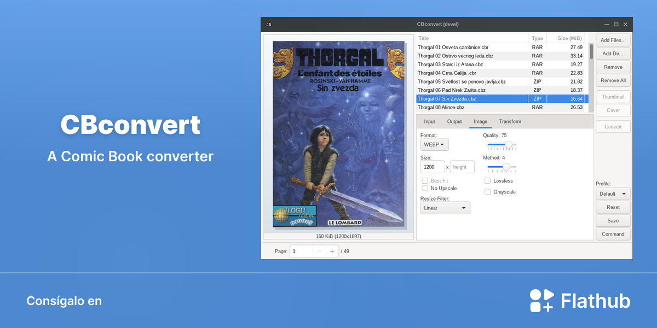Select Thorgal 03 Starci iz Arana.cbz row
This screenshot has height=328, width=657.
[500, 65]
